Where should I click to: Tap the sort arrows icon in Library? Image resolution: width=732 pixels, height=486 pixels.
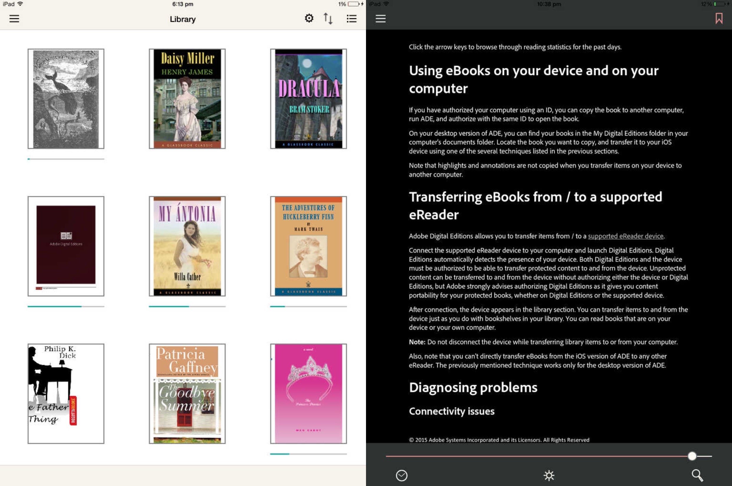click(x=328, y=19)
